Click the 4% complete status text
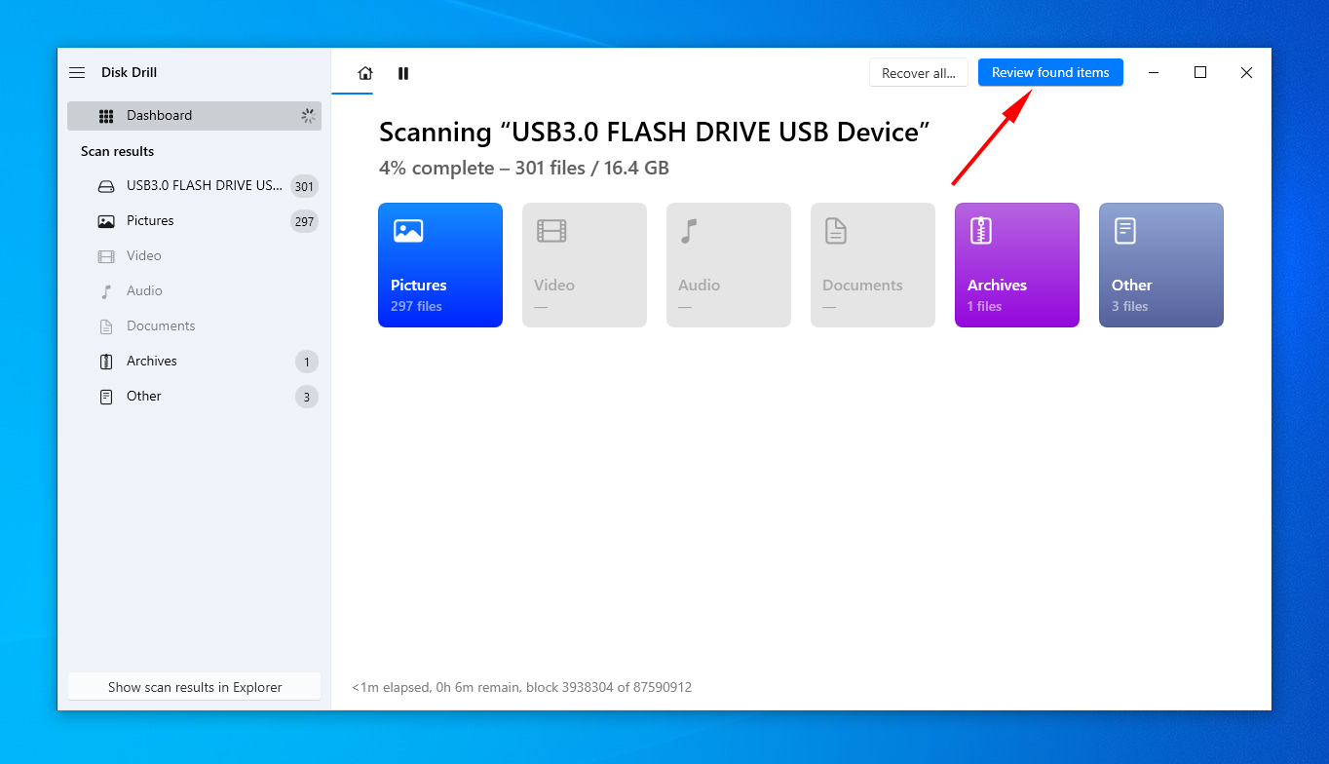 pos(524,168)
